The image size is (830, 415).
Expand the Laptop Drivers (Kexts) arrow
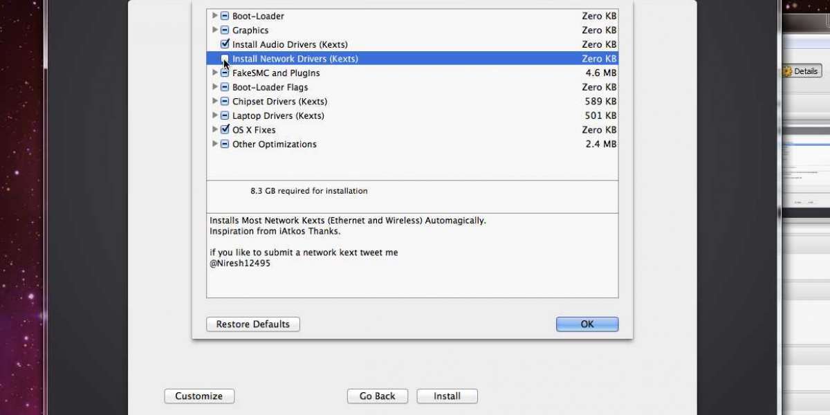215,116
